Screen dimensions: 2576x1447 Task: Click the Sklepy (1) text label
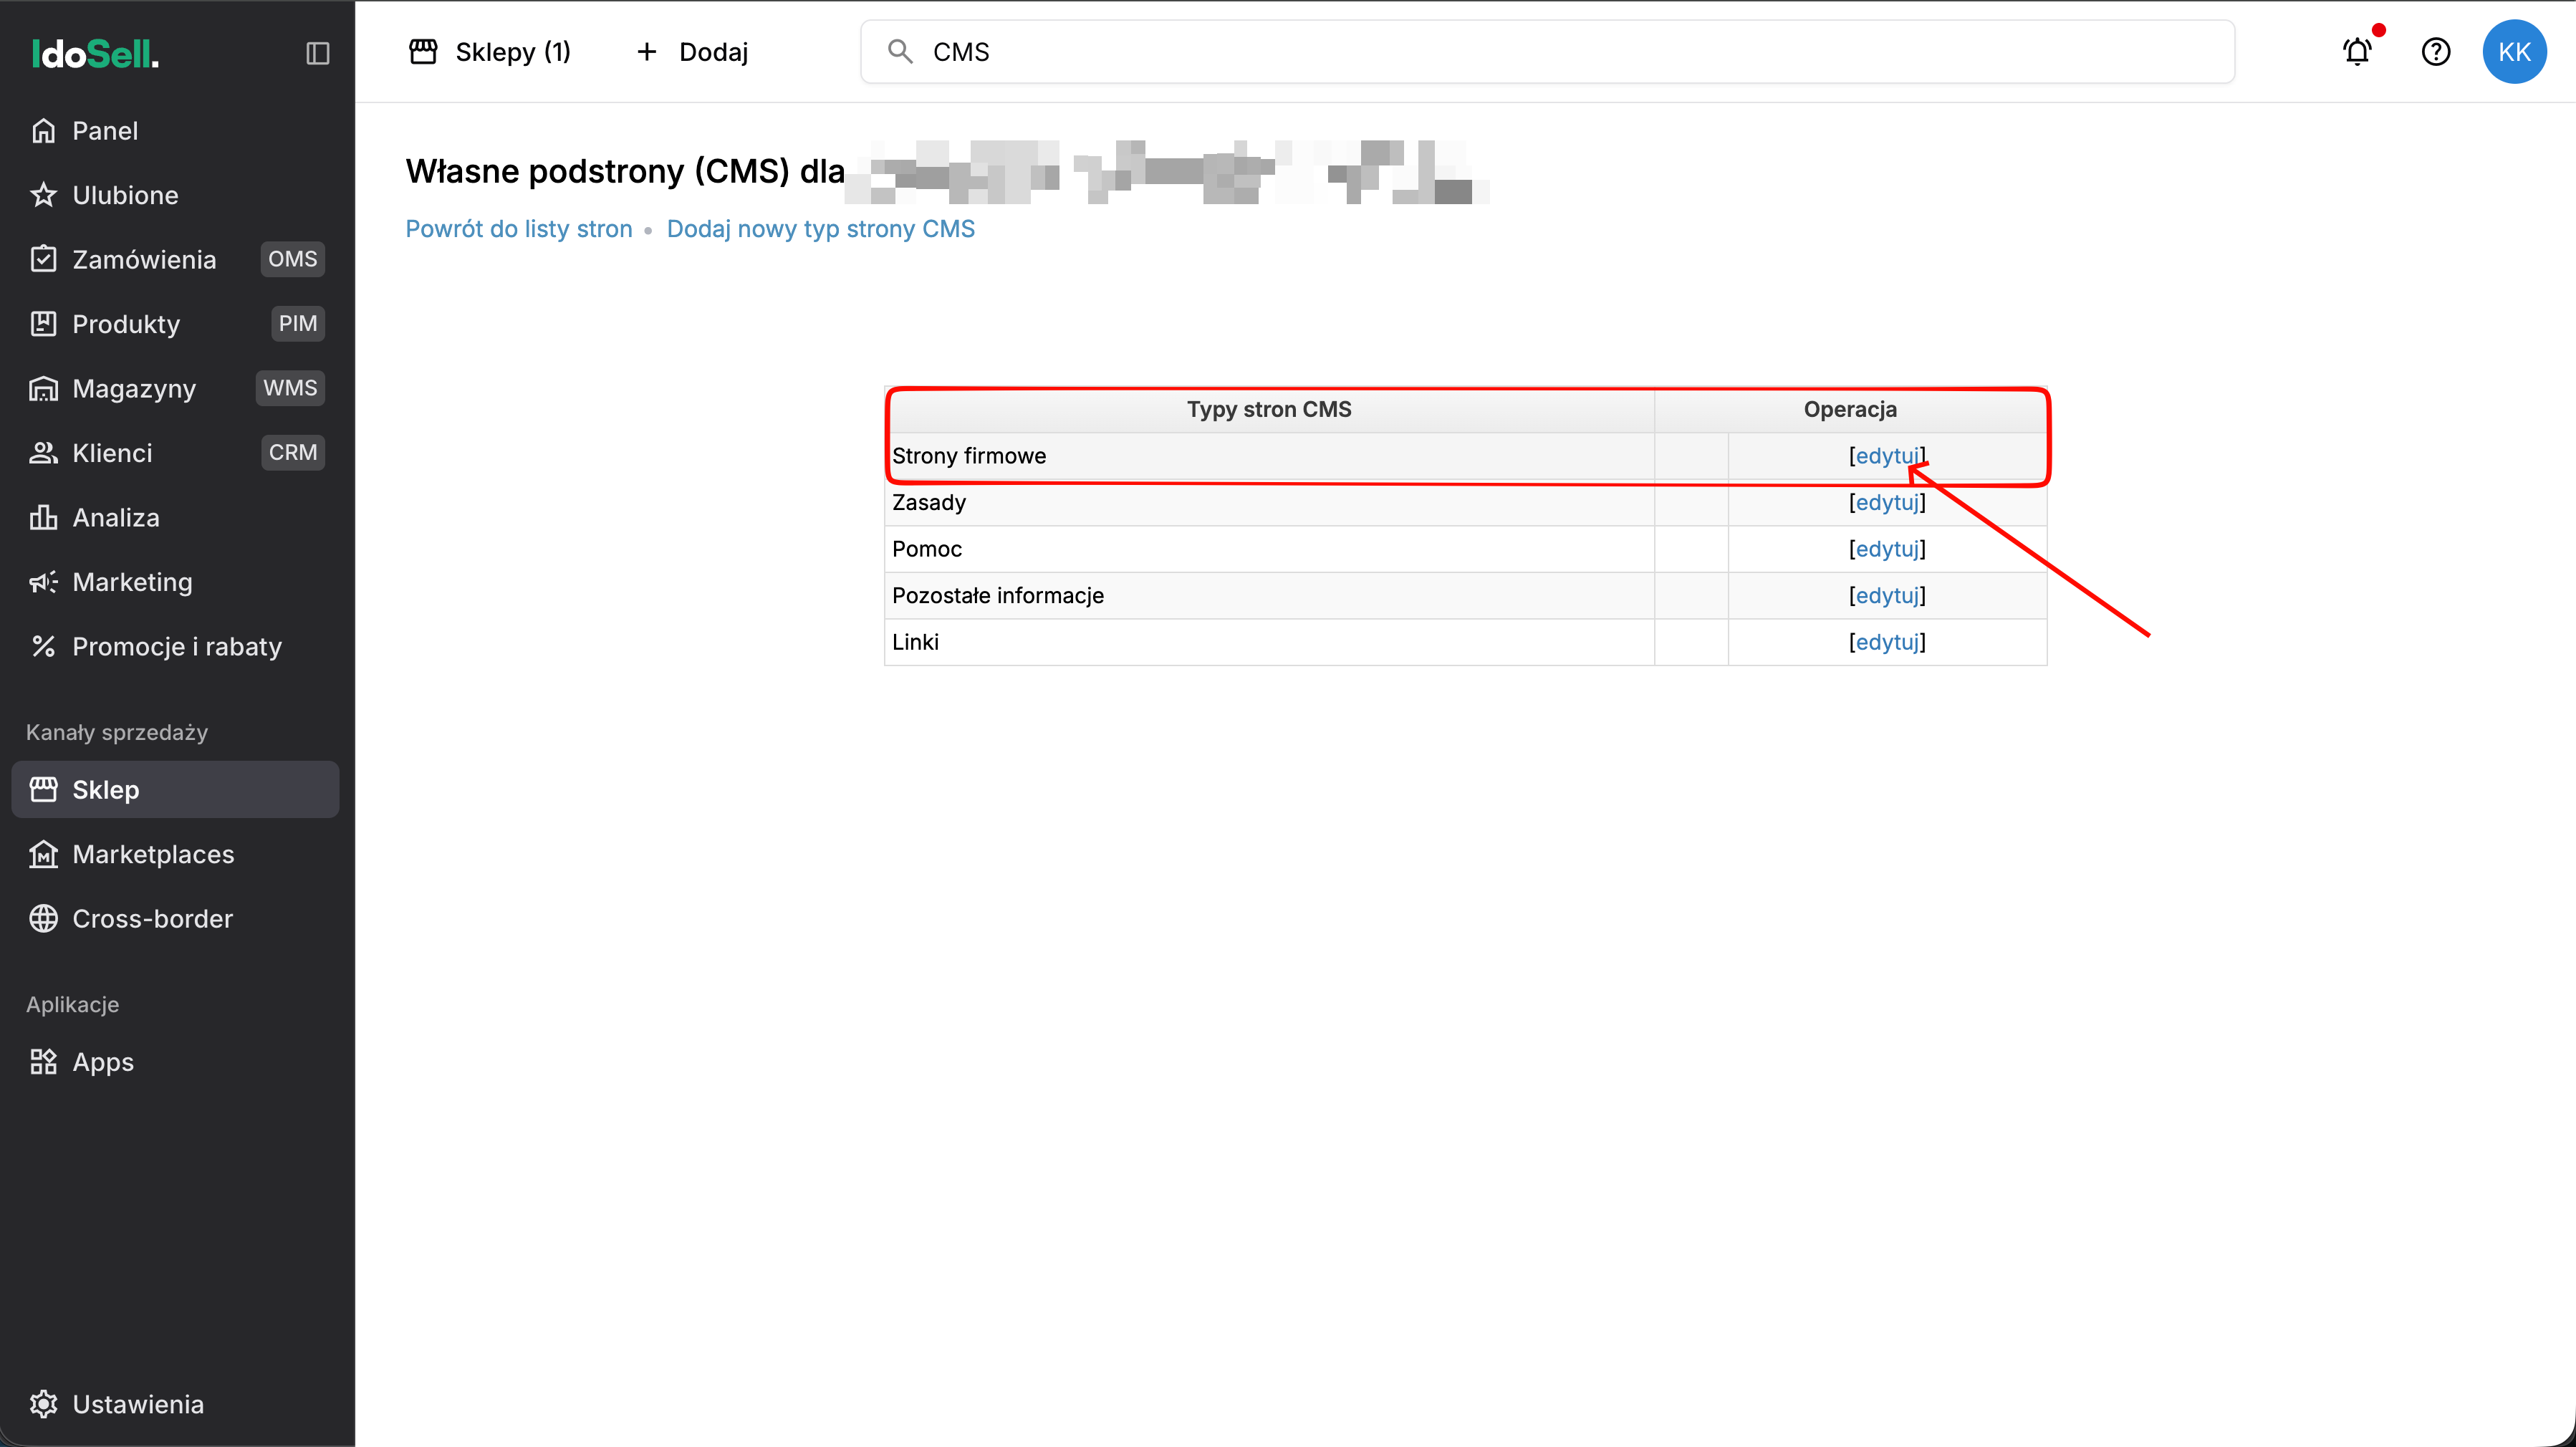point(513,52)
